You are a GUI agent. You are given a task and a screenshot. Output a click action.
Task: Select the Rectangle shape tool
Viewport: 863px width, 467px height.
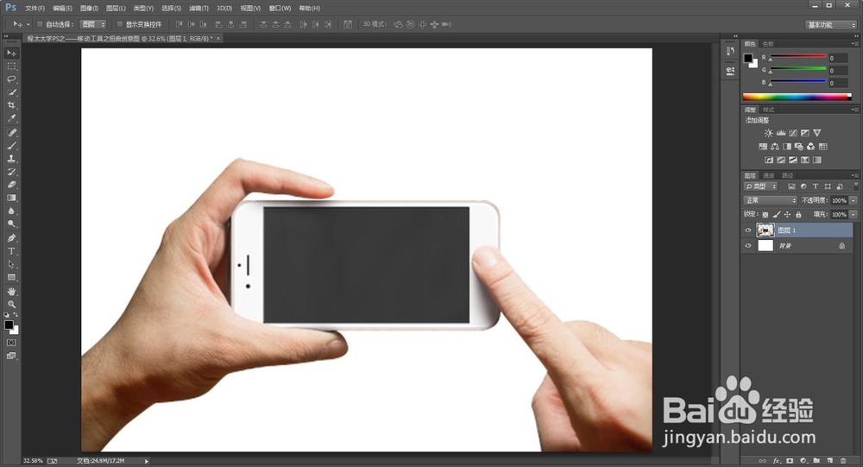pyautogui.click(x=11, y=278)
